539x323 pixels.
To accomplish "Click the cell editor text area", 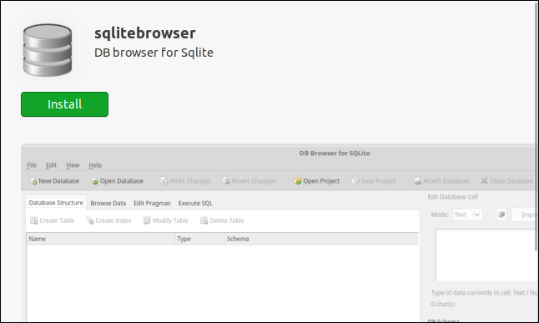I will pyautogui.click(x=486, y=255).
